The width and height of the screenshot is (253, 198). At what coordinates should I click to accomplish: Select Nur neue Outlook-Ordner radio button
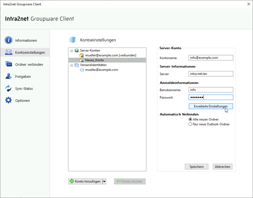click(190, 124)
